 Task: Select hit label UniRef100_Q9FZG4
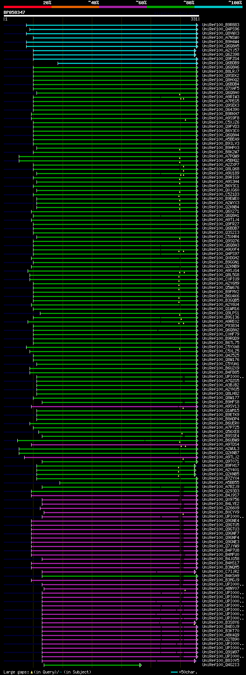tap(221, 59)
